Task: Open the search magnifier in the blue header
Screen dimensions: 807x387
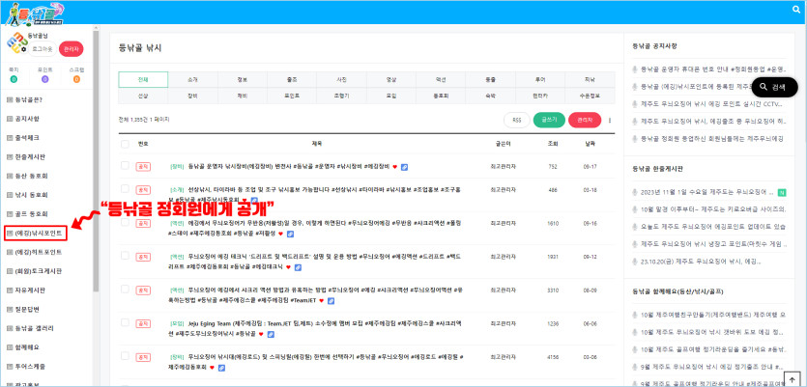Action: (x=796, y=10)
